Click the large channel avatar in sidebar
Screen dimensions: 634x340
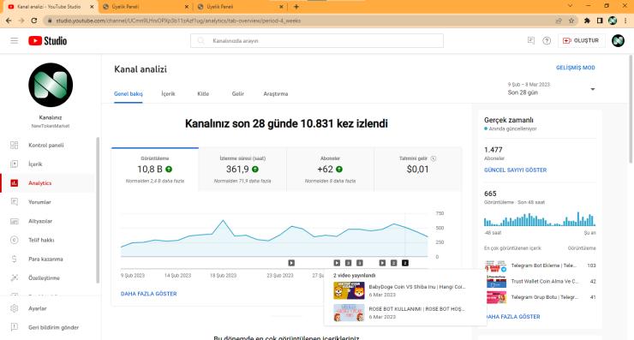[x=51, y=85]
